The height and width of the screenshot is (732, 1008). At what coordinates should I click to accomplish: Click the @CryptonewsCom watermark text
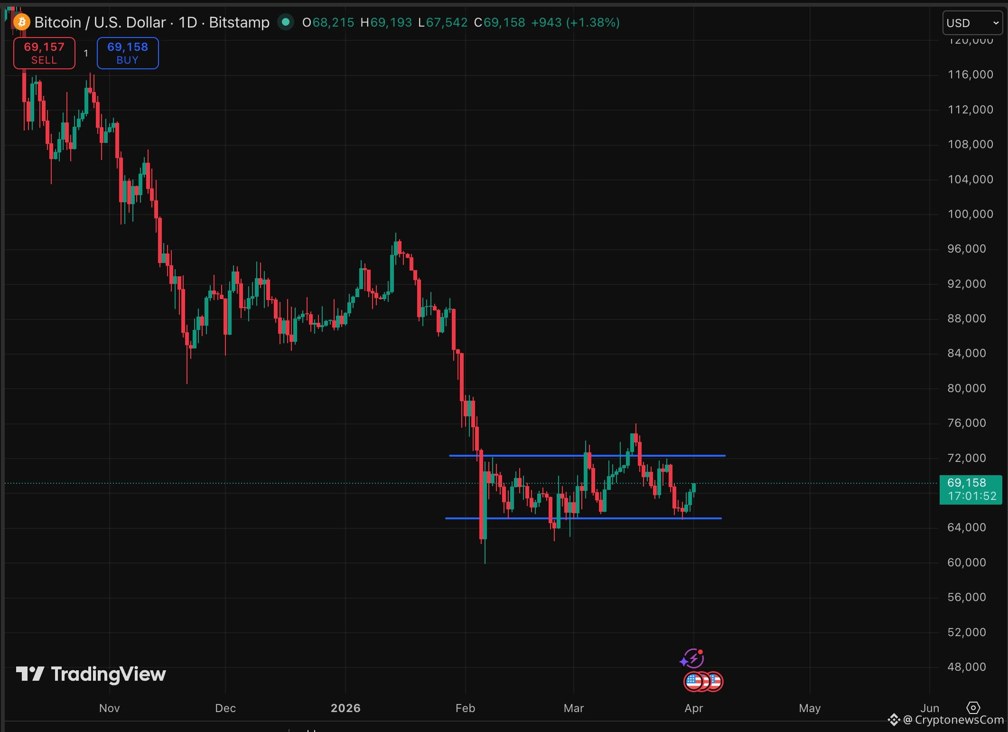[953, 720]
